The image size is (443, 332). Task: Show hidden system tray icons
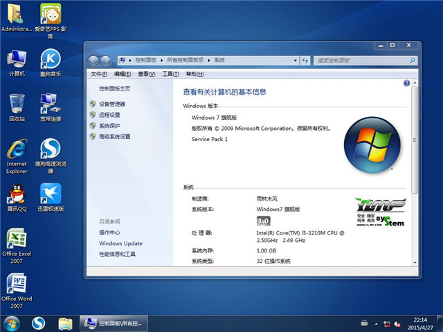pos(376,324)
